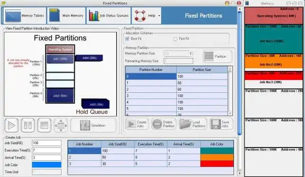Click the Delete Partition button
The height and width of the screenshot is (177, 305).
point(164,124)
